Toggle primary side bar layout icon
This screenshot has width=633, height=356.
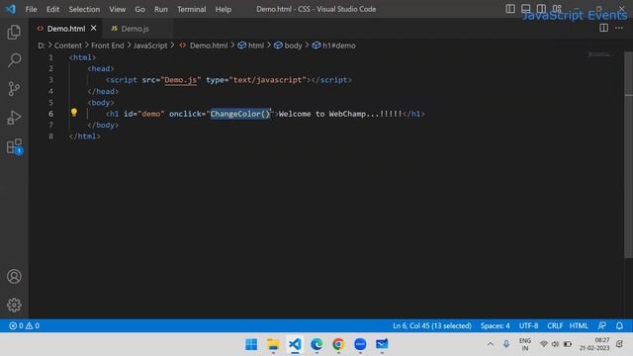click(510, 9)
